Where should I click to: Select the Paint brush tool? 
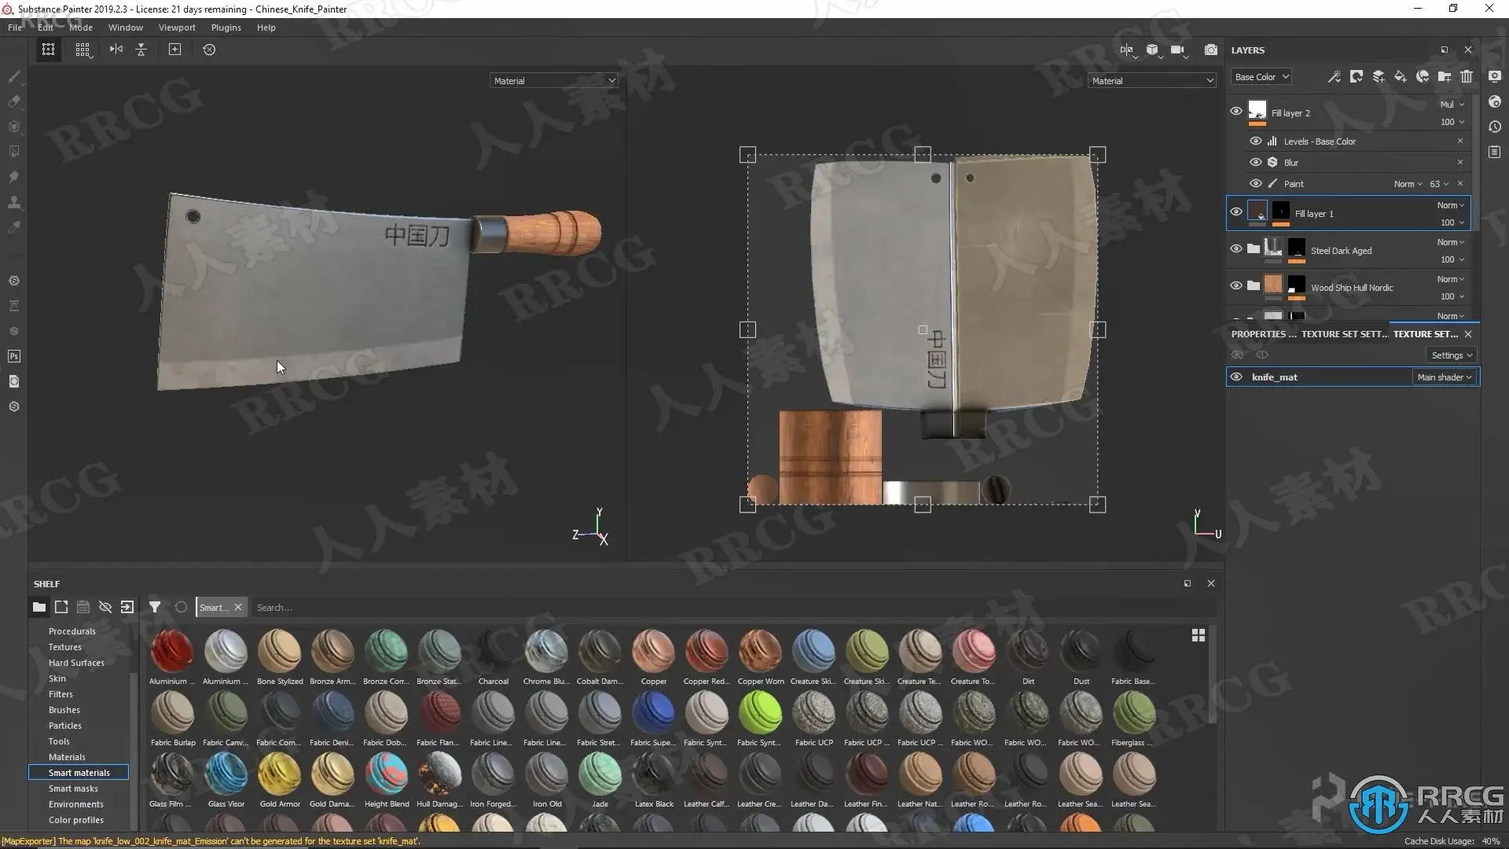[x=14, y=76]
